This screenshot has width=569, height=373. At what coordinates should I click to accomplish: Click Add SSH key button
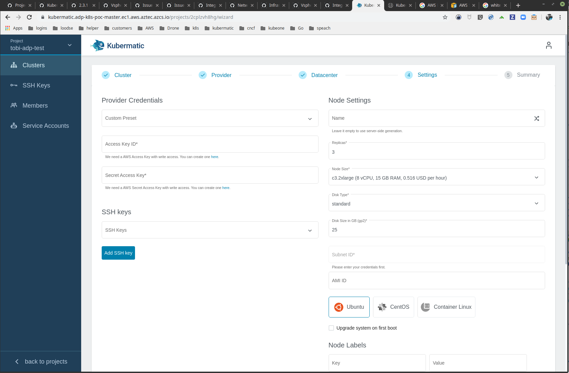click(x=118, y=253)
